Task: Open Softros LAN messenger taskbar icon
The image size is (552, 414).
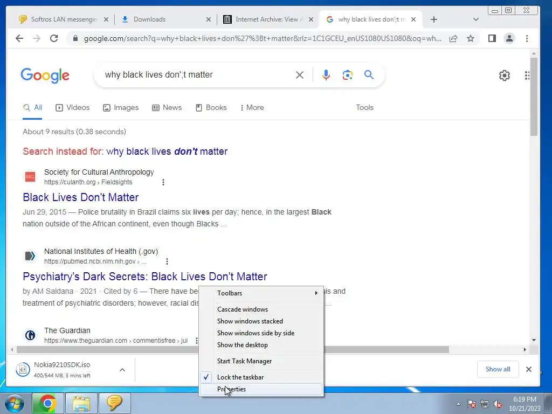Action: click(115, 403)
